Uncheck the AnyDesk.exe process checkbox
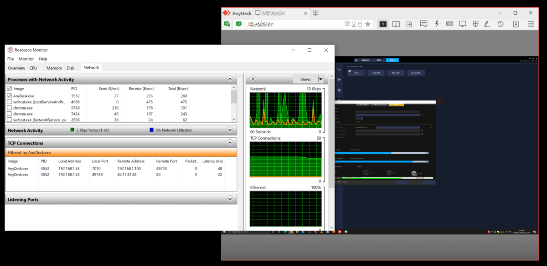This screenshot has height=266, width=547. (10, 96)
